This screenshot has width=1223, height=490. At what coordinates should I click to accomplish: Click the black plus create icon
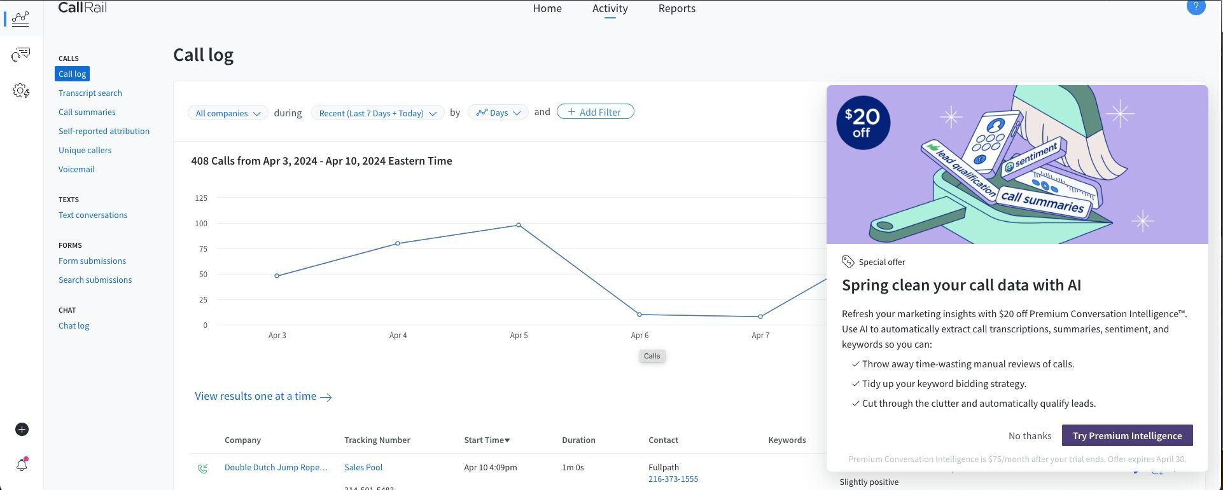tap(22, 430)
